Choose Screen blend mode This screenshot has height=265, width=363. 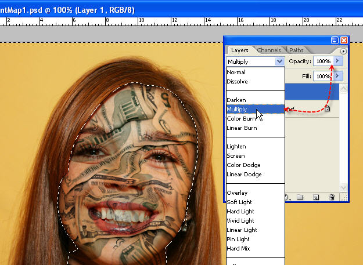coord(256,156)
